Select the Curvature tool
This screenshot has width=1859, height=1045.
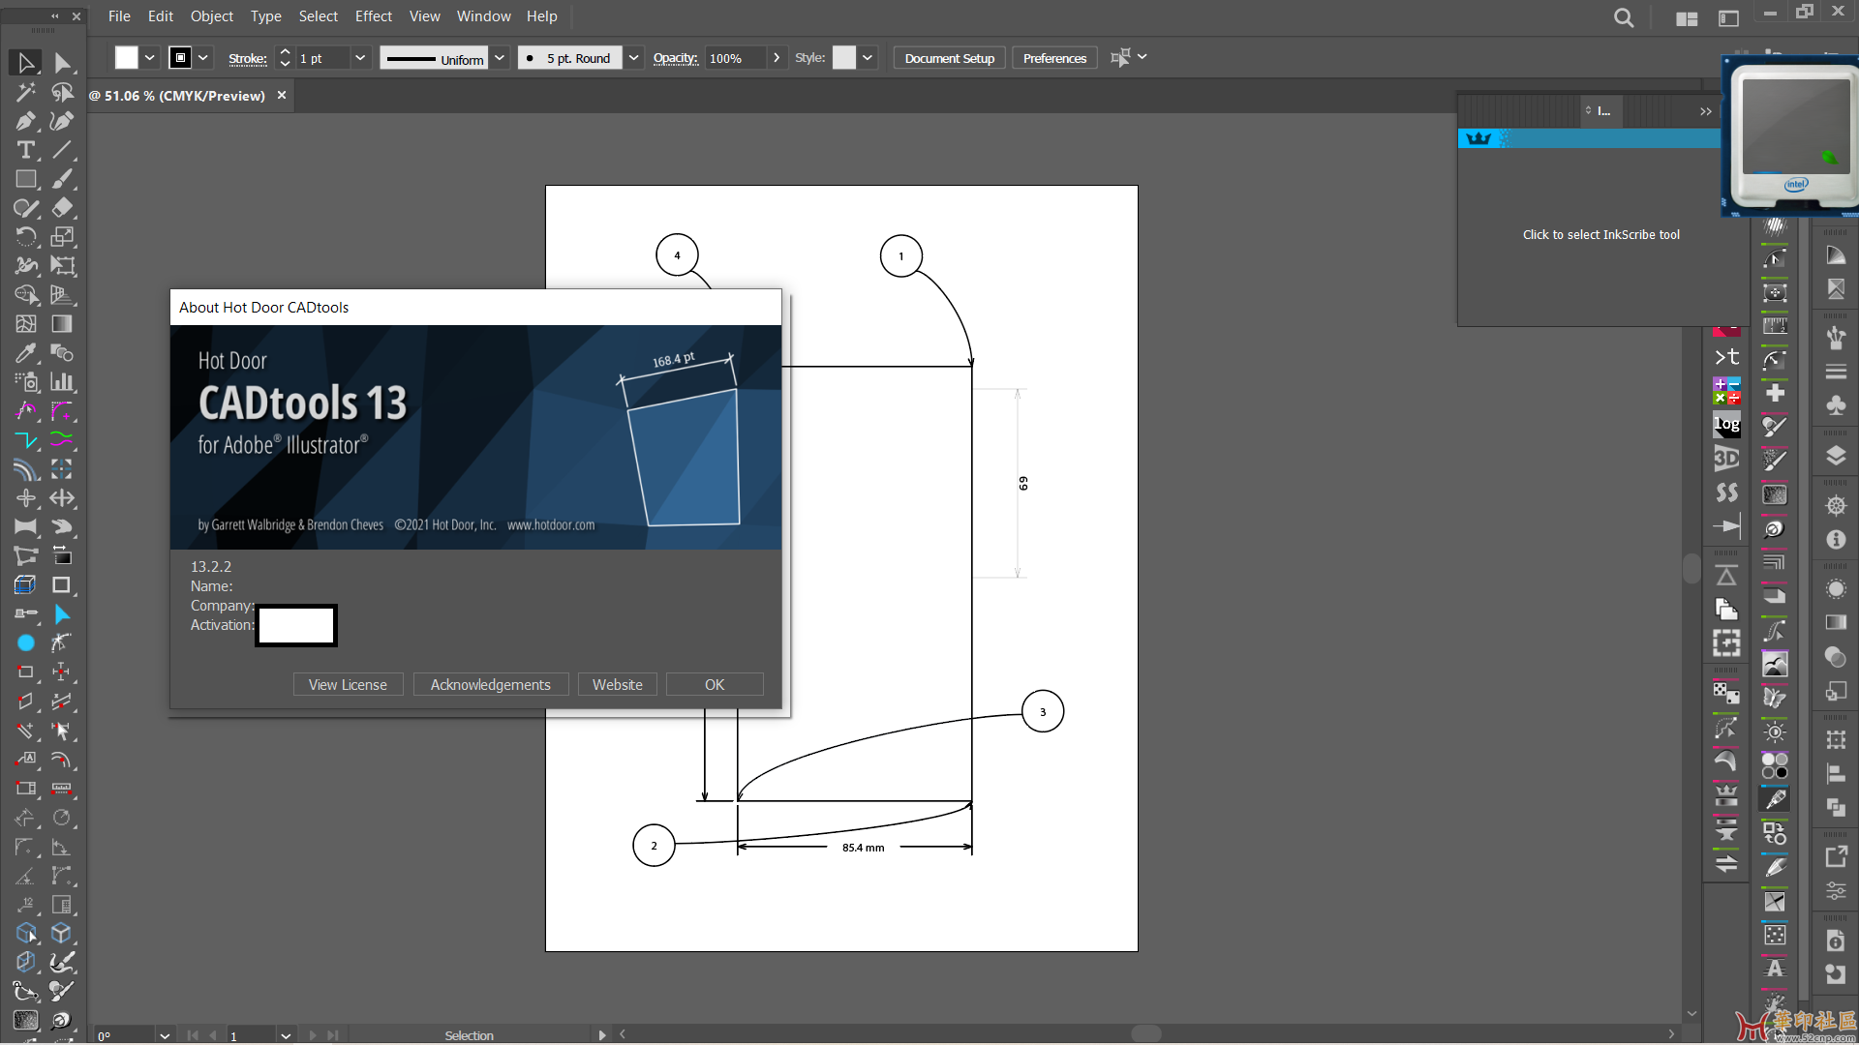[x=62, y=121]
